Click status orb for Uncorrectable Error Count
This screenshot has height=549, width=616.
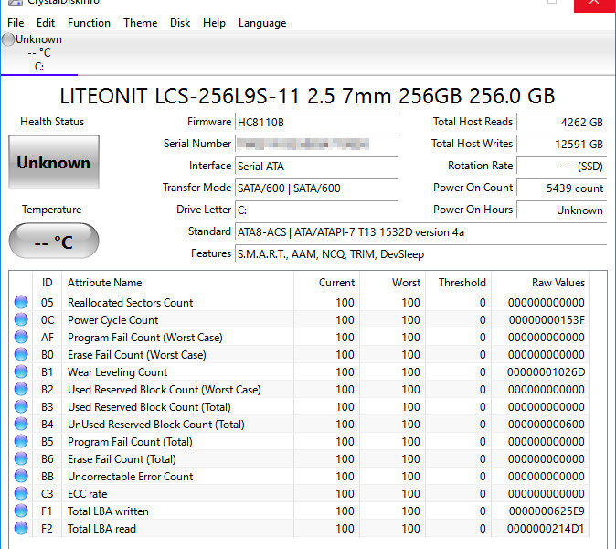click(21, 477)
